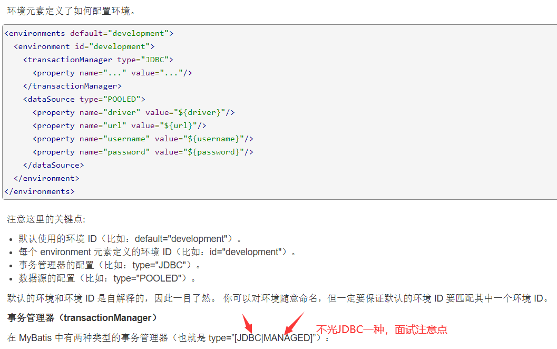Click the paragraph starting '默认的环境和环境 ID 是自解释的'
The image size is (557, 349).
tap(278, 298)
